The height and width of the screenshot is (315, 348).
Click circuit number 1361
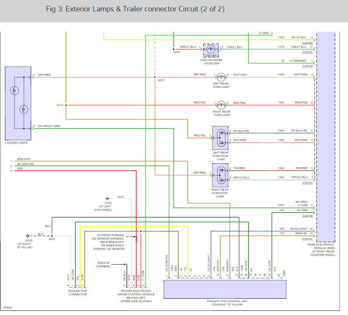(281, 103)
